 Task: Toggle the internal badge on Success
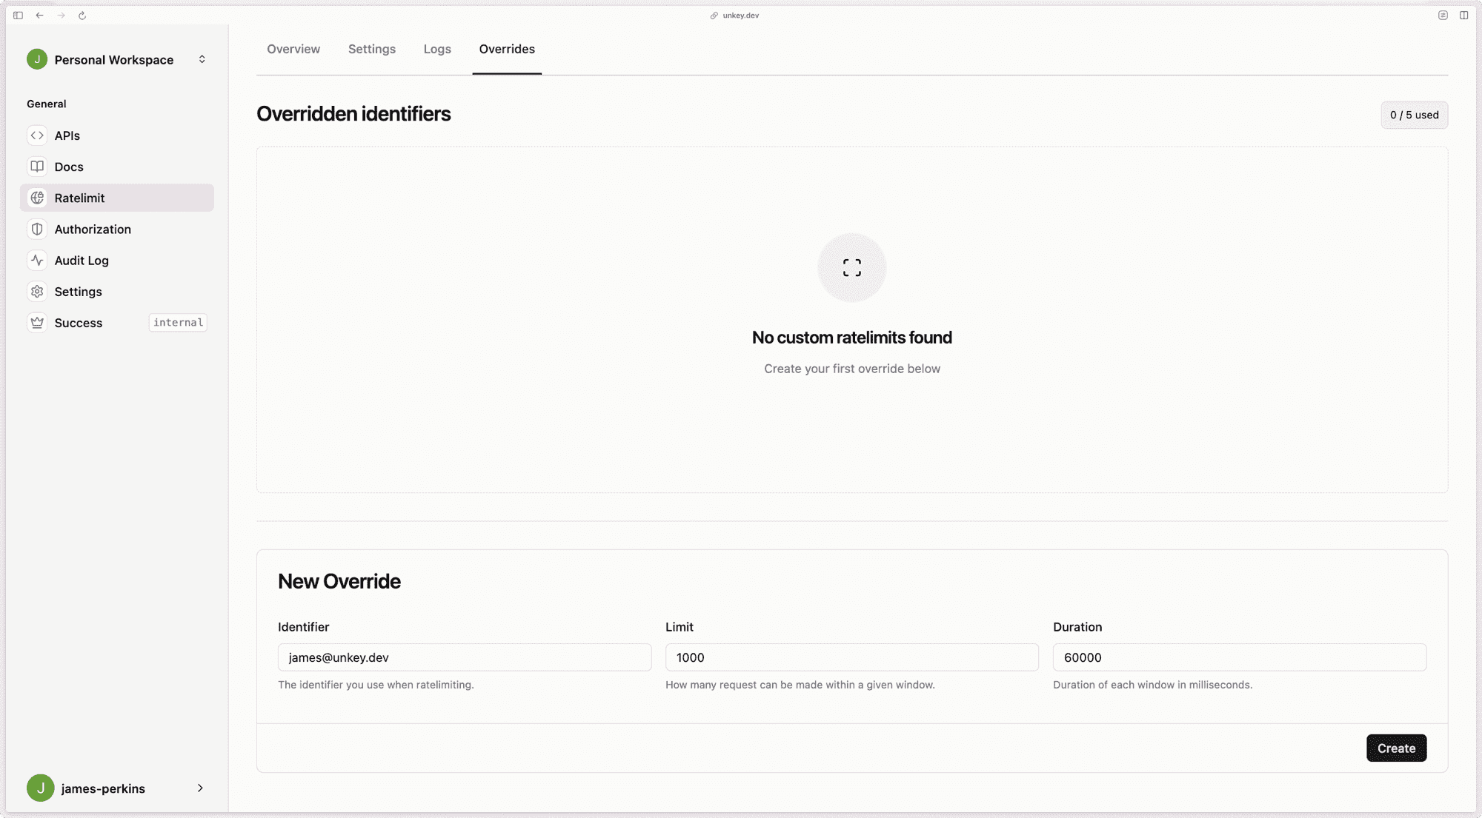179,322
